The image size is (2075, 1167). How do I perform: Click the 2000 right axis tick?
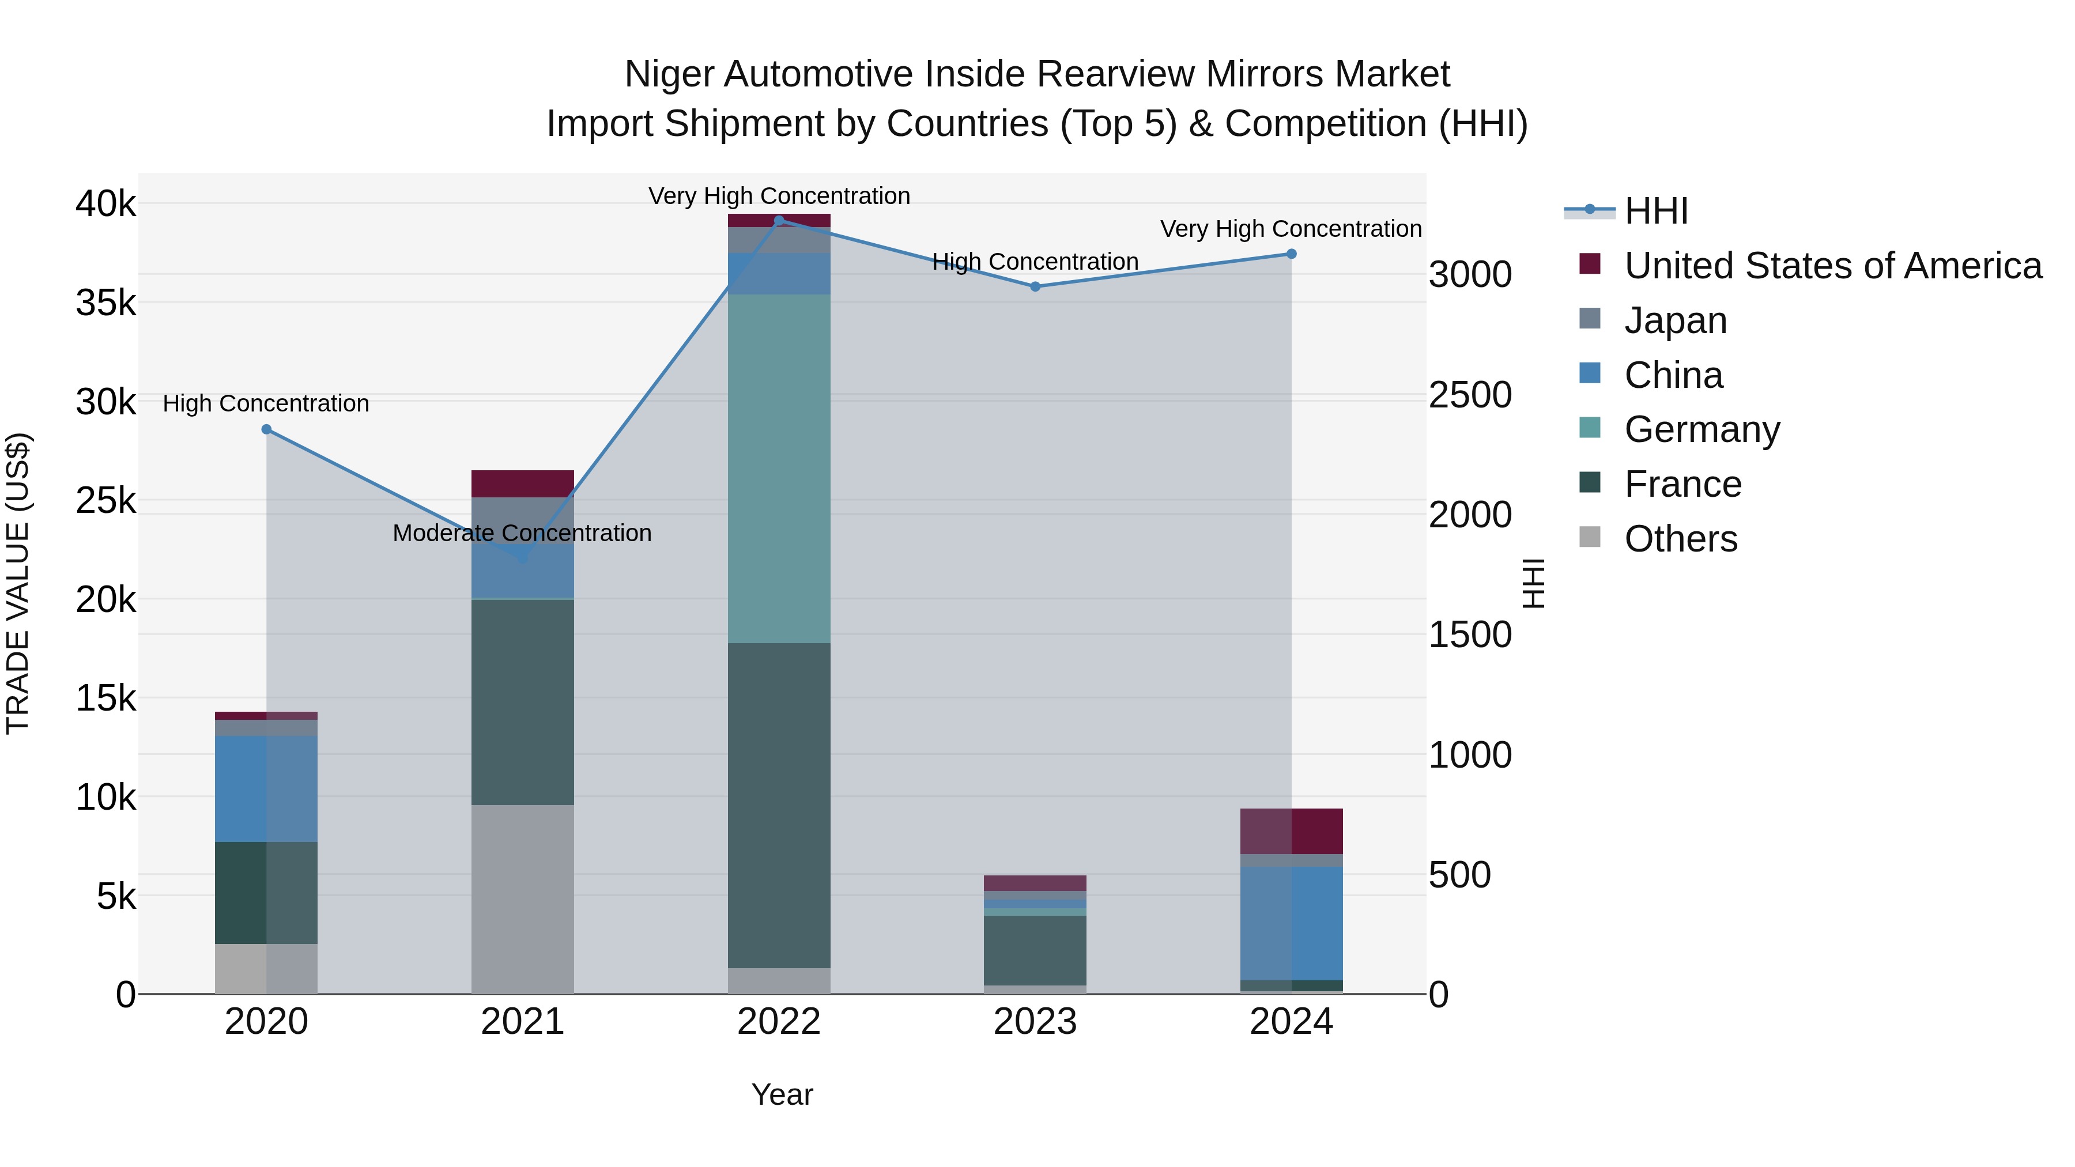point(1471,515)
